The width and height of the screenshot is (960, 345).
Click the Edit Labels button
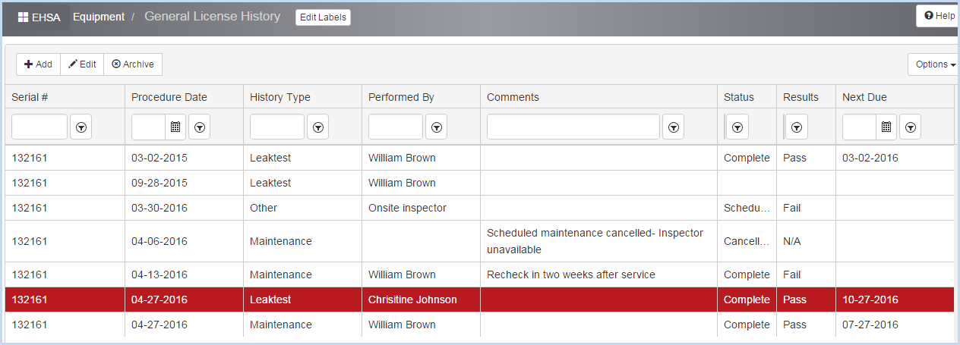(x=323, y=17)
